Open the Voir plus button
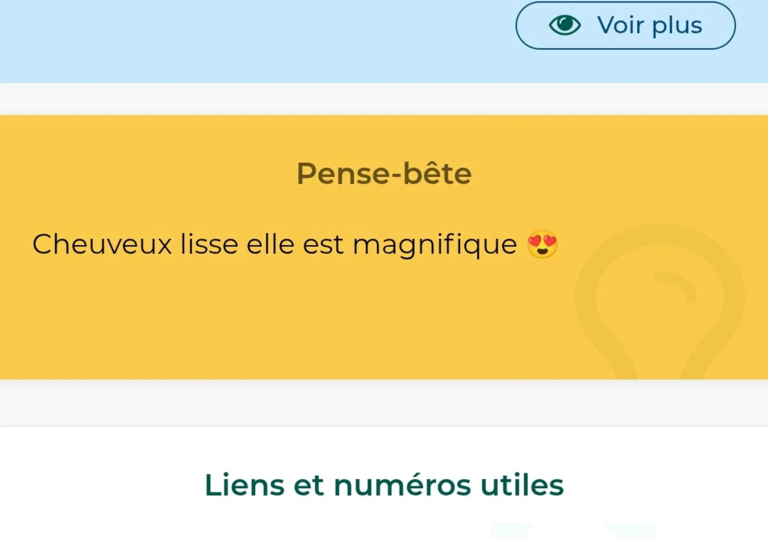This screenshot has height=538, width=768. point(625,25)
